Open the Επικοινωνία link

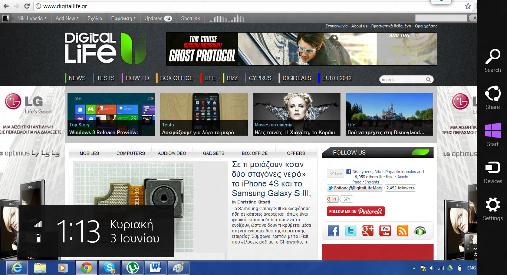pyautogui.click(x=336, y=26)
